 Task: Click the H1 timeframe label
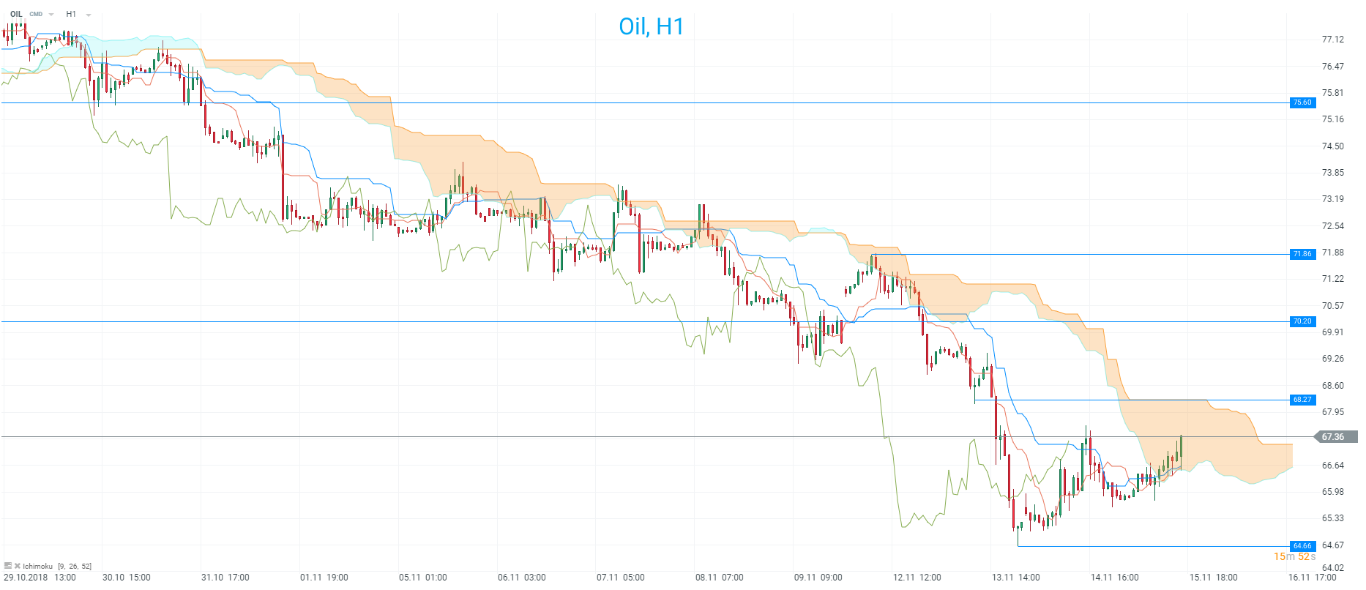(x=71, y=14)
